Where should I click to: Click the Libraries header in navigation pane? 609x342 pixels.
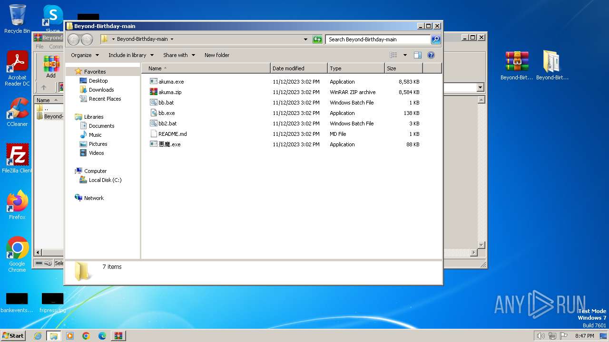point(89,117)
